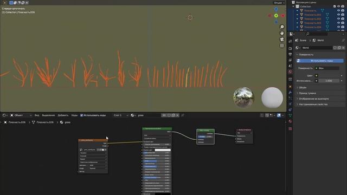Image resolution: width=347 pixels, height=195 pixels.
Task: Switch perspective/orthographic with the grid icon
Action: point(282,45)
